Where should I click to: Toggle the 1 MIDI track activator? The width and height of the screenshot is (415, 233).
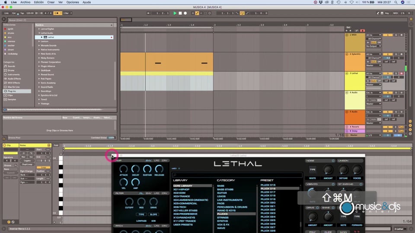pyautogui.click(x=388, y=35)
